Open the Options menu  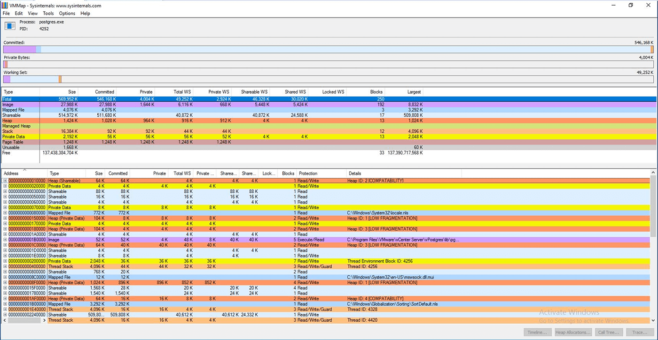pos(67,13)
